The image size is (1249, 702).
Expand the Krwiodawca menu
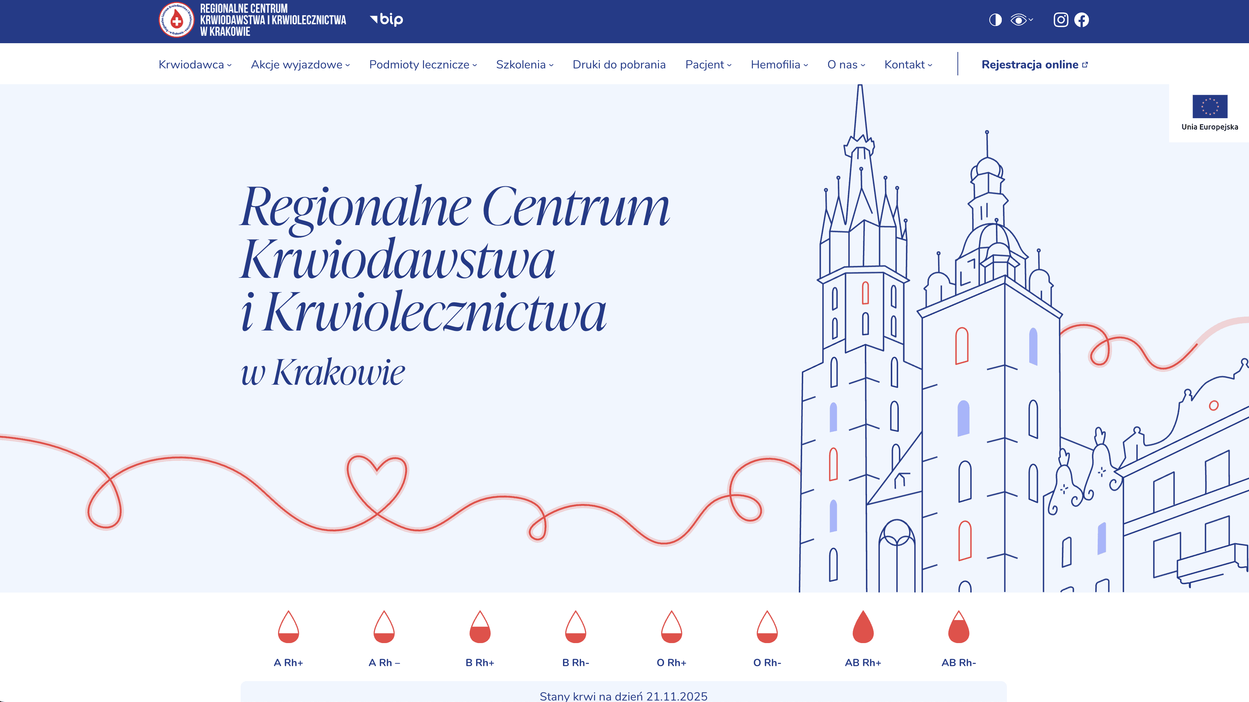(x=195, y=65)
